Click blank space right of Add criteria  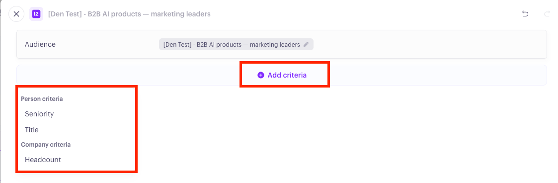click(438, 75)
